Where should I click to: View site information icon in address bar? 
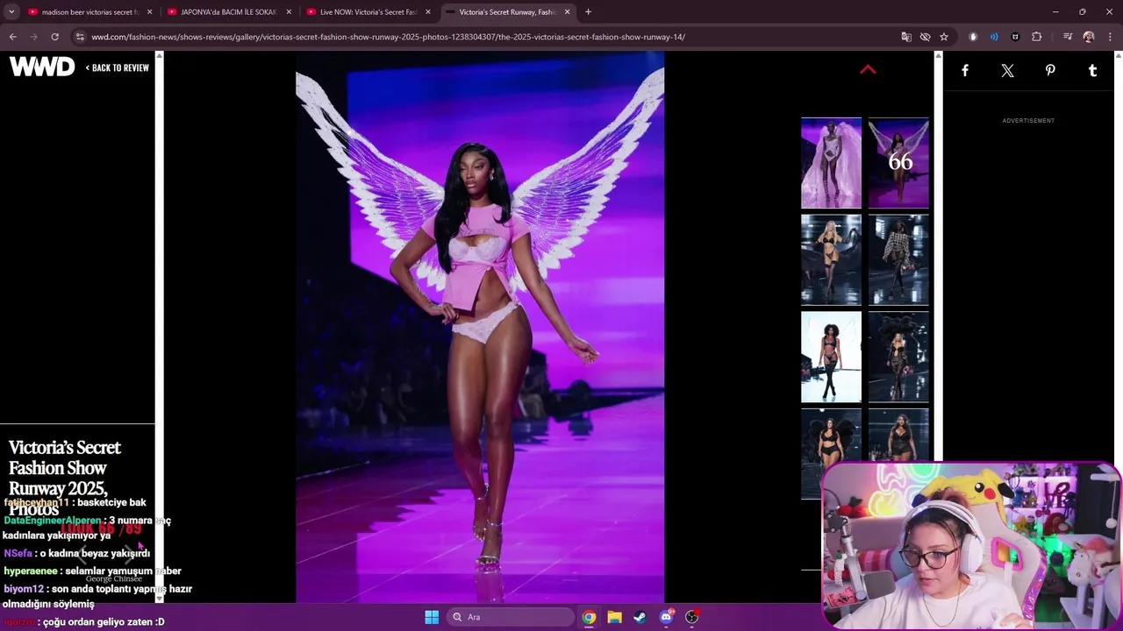(80, 37)
